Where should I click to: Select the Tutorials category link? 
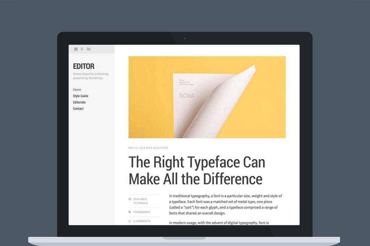141,203
